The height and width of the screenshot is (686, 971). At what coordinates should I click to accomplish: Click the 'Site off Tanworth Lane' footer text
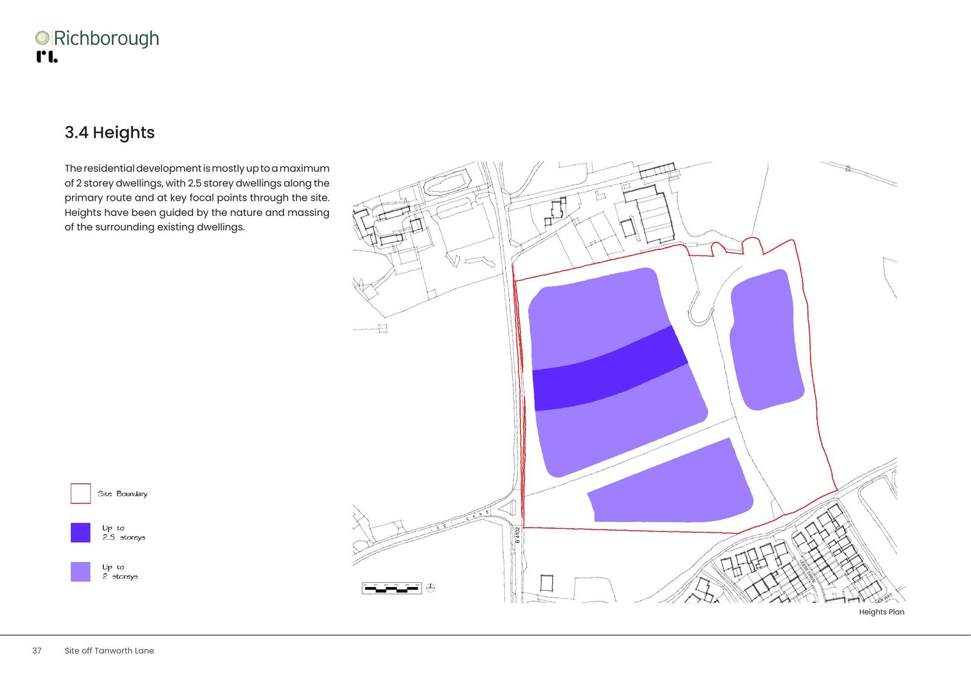tap(109, 651)
